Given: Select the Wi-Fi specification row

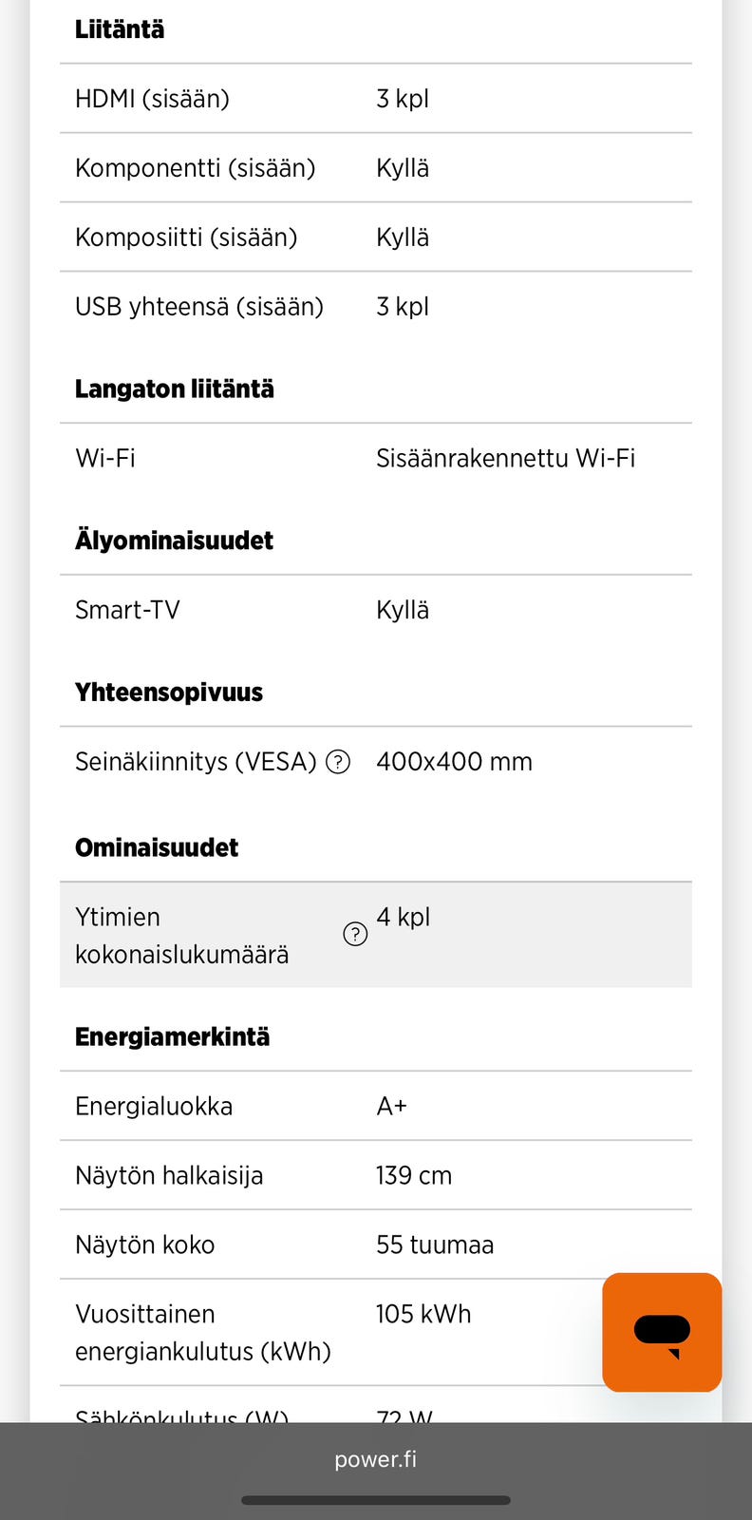Looking at the screenshot, I should click(376, 458).
